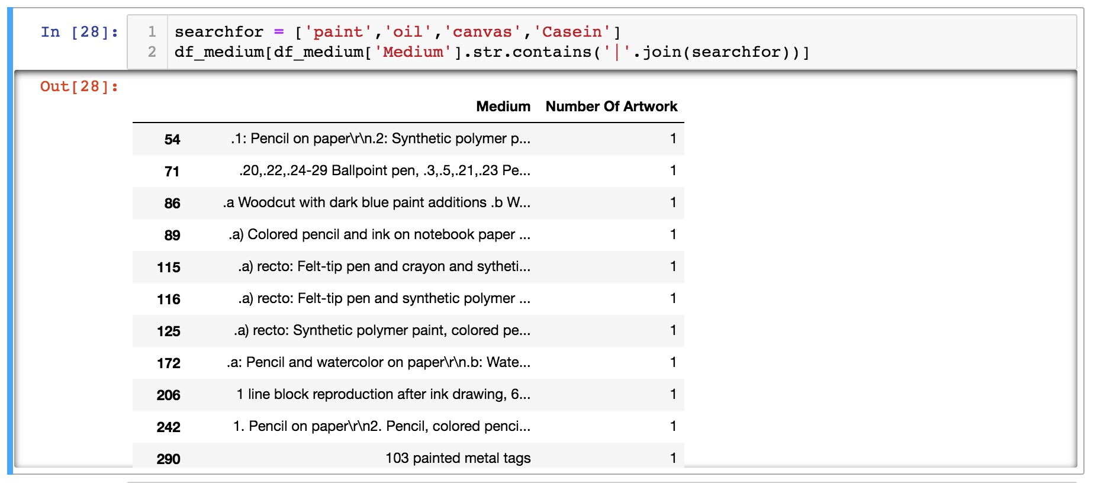Click the Woodcut with dark blue paint cell

point(376,203)
